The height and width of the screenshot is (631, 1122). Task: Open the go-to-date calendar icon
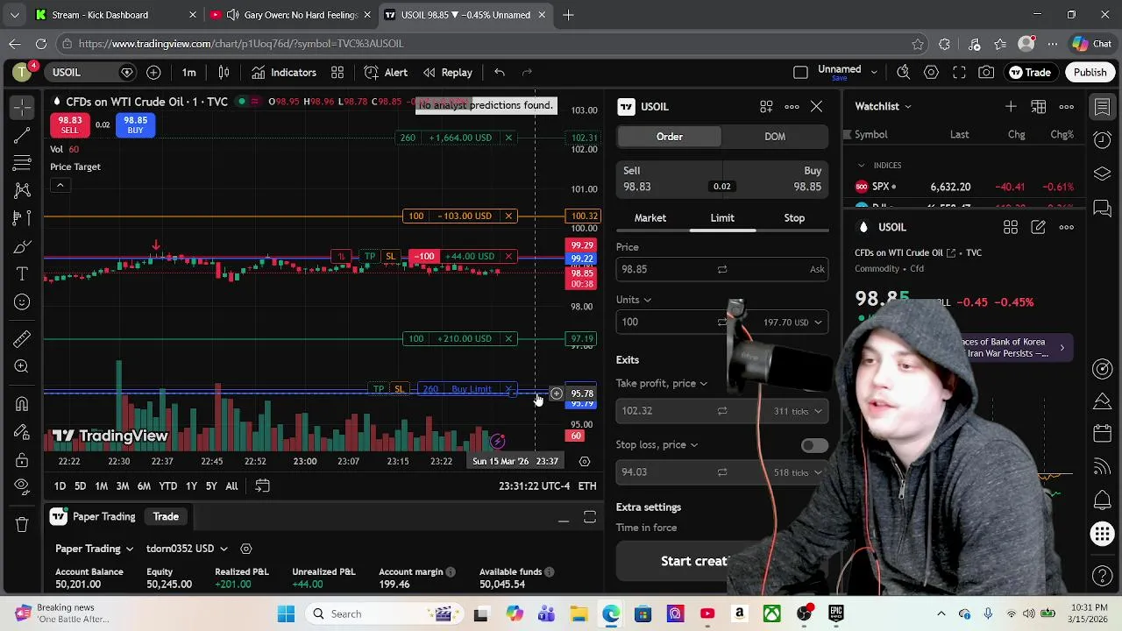262,486
